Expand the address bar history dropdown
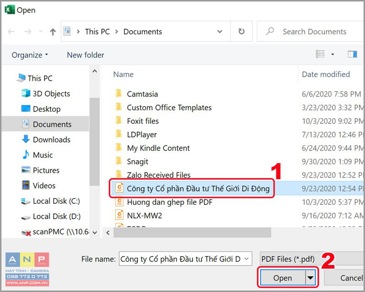This screenshot has height=292, width=365. click(219, 31)
